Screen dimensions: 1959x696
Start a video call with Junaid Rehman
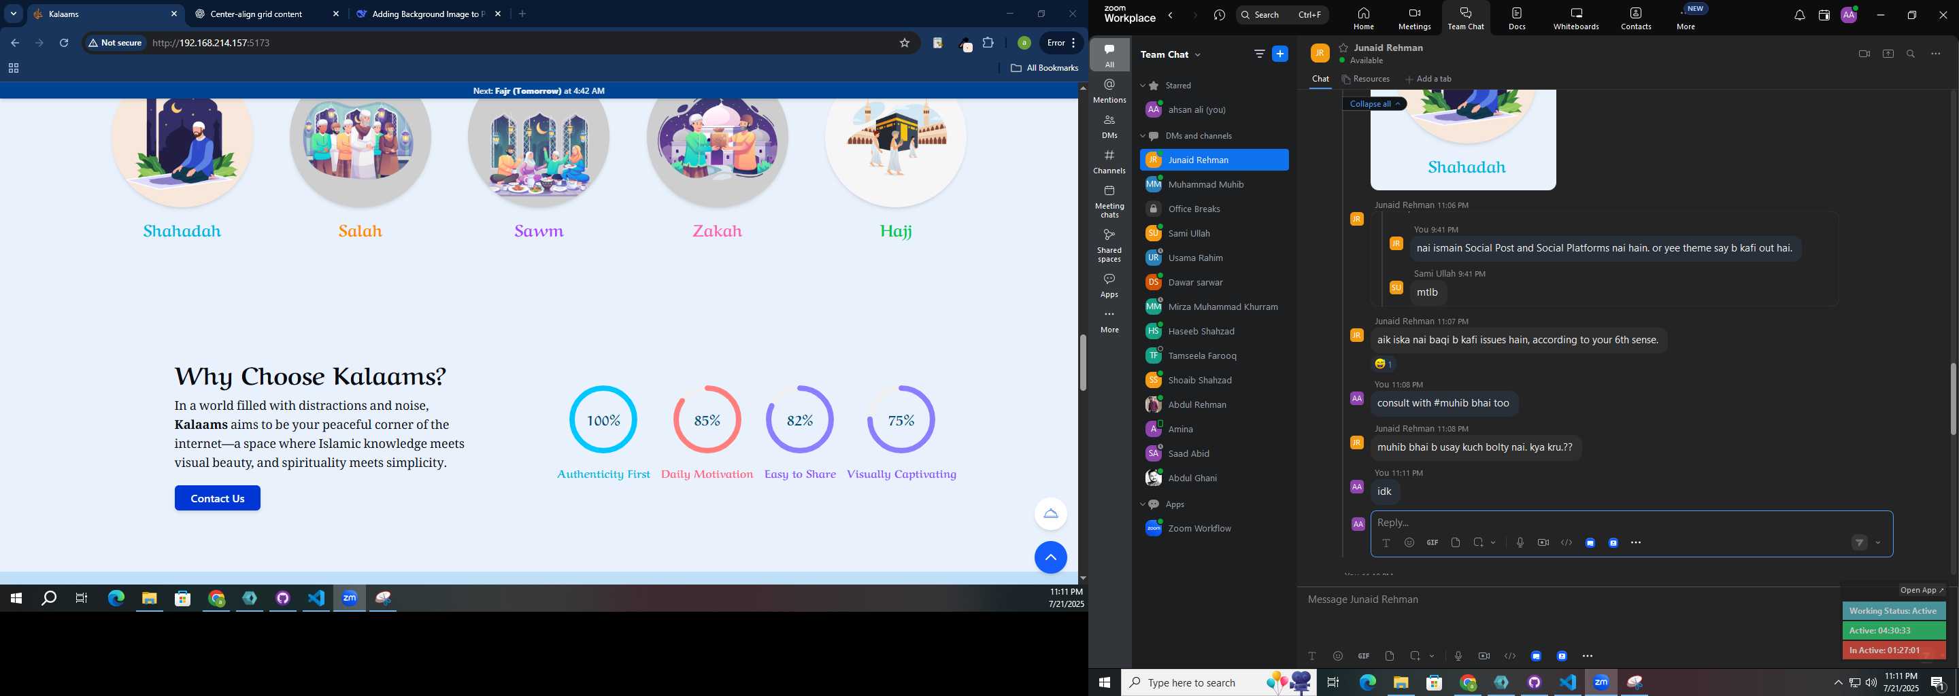[1864, 54]
